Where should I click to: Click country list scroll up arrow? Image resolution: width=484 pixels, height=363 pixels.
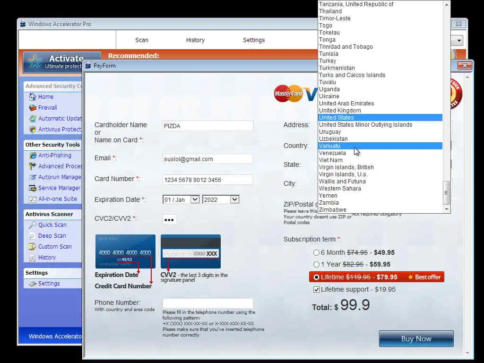446,5
